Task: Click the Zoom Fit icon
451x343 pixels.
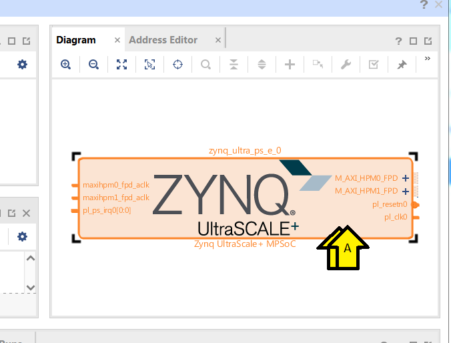Action: [121, 64]
